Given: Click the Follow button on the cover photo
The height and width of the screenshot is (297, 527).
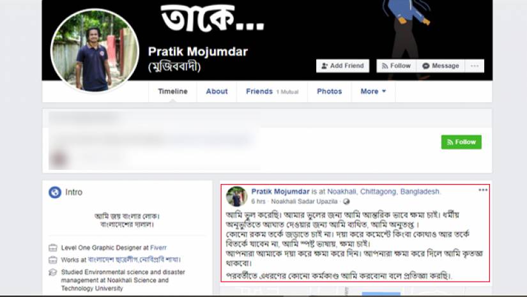Looking at the screenshot, I should pos(396,66).
